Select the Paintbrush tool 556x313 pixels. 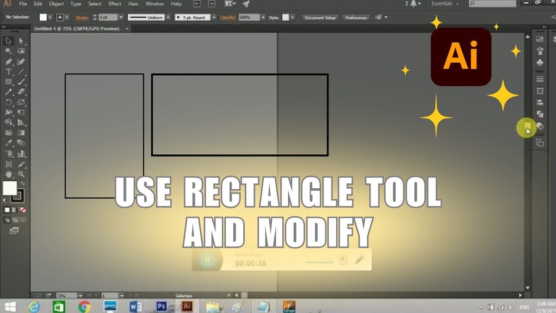(x=21, y=82)
